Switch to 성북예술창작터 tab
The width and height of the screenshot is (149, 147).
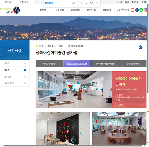tap(133, 64)
